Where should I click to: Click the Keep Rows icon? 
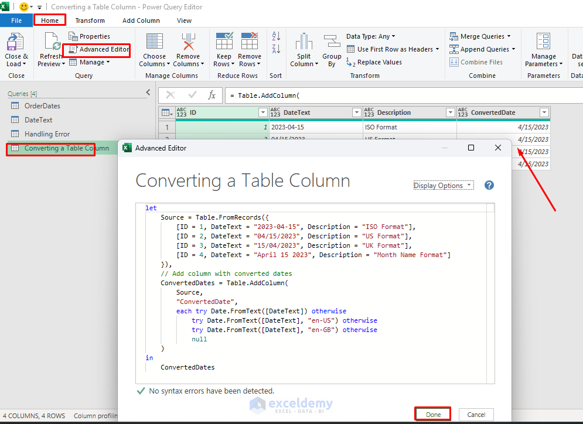click(224, 41)
